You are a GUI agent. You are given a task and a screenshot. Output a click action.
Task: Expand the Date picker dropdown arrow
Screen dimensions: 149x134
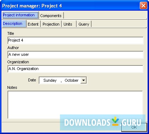pyautogui.click(x=83, y=80)
